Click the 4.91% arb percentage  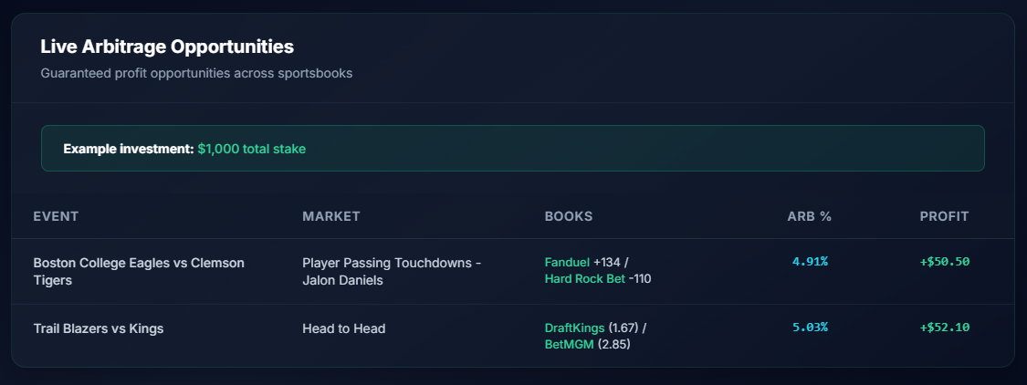811,262
